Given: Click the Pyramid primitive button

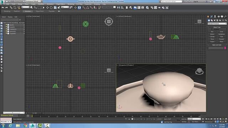Looking at the screenshot, I should (222, 39).
